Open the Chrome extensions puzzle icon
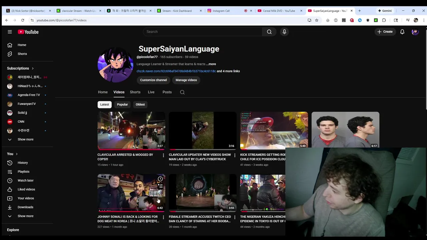Viewport: 427px width, 240px height. coord(384,20)
